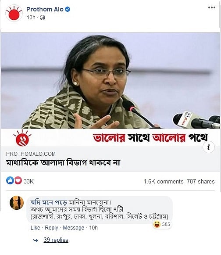This screenshot has width=221, height=255.
Task: Click the reply arrow icon beside 39 replies
Action: (36, 240)
